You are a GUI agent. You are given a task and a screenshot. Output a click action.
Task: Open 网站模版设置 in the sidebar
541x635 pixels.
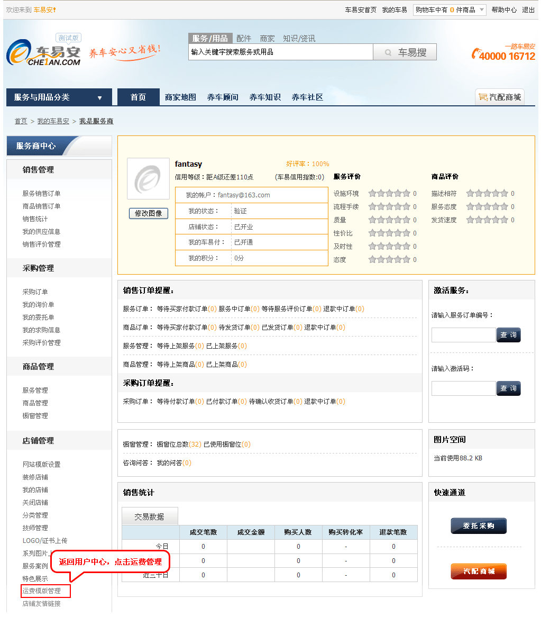(x=41, y=465)
